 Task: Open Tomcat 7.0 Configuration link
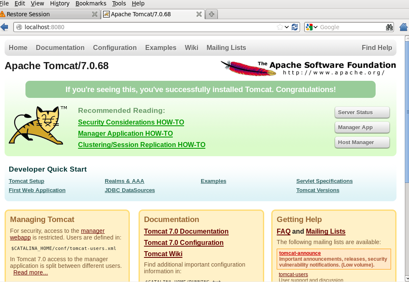184,242
